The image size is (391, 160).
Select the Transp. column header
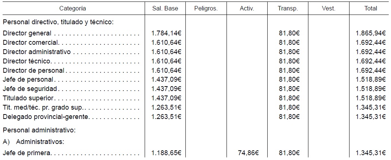pyautogui.click(x=288, y=9)
